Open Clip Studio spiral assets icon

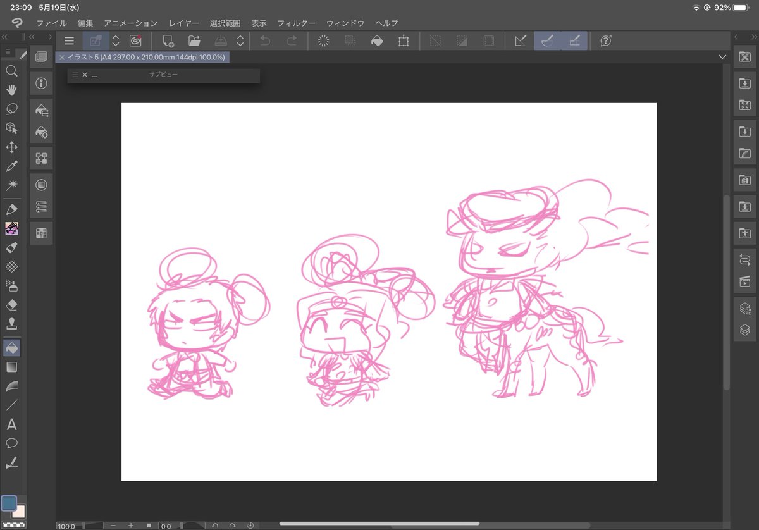[x=135, y=40]
